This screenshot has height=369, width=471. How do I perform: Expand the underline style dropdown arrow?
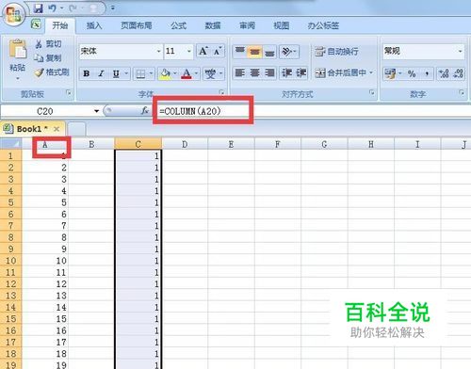tap(126, 74)
